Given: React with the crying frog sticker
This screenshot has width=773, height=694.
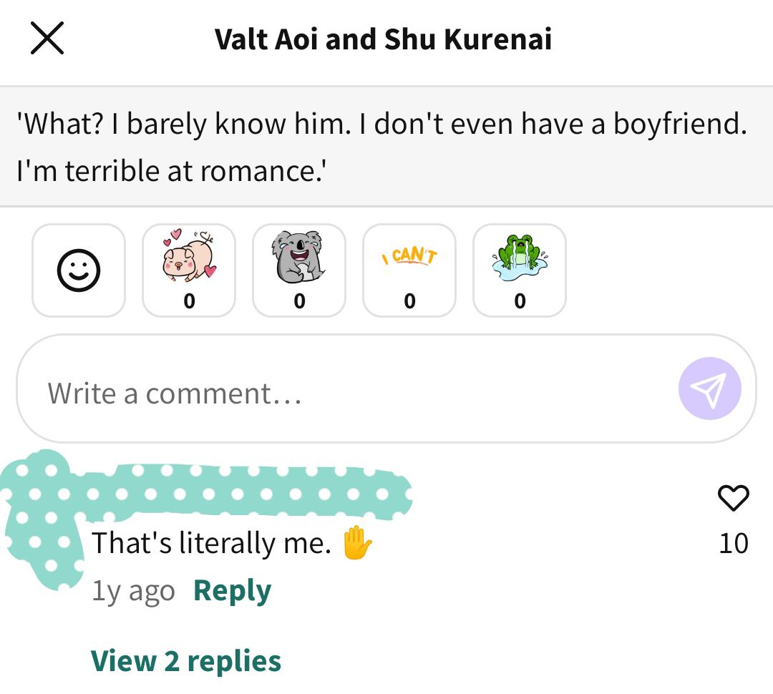Looking at the screenshot, I should pos(520,270).
